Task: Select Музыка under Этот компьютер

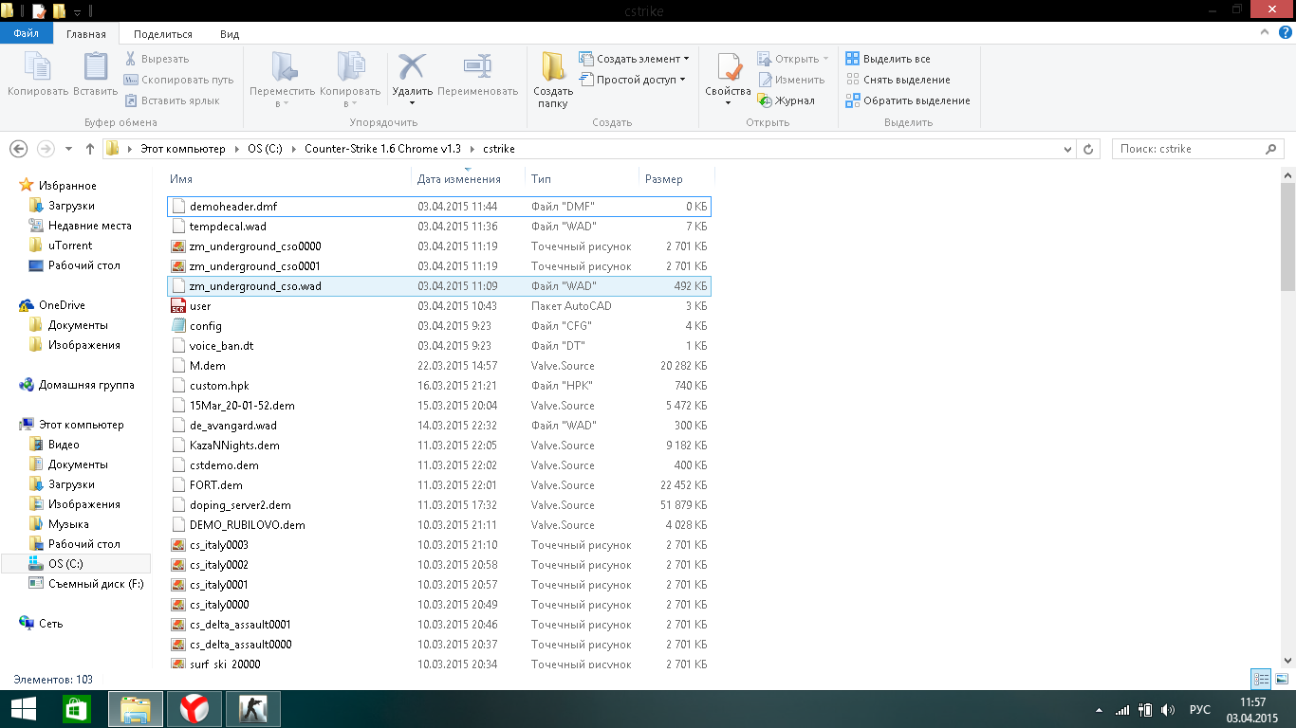Action: [x=68, y=524]
